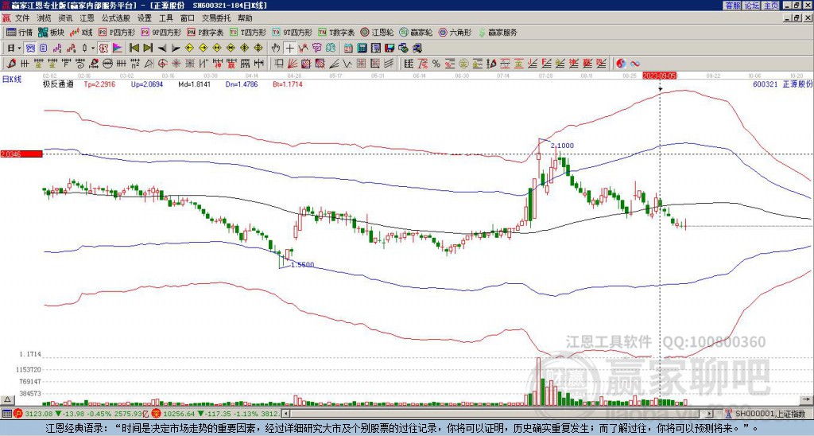Toggle the 极 indicator button

pos(103,48)
